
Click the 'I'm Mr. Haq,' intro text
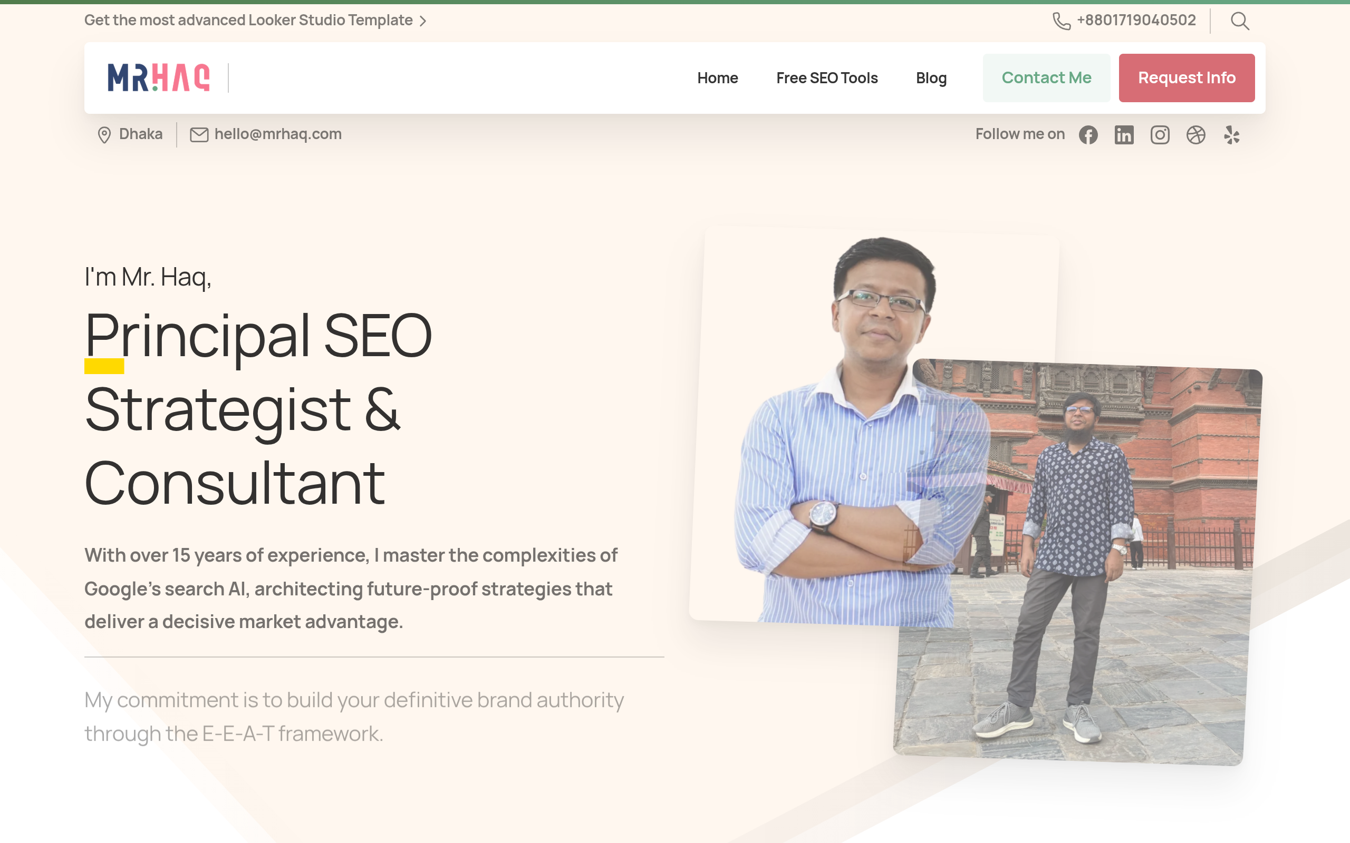click(148, 277)
